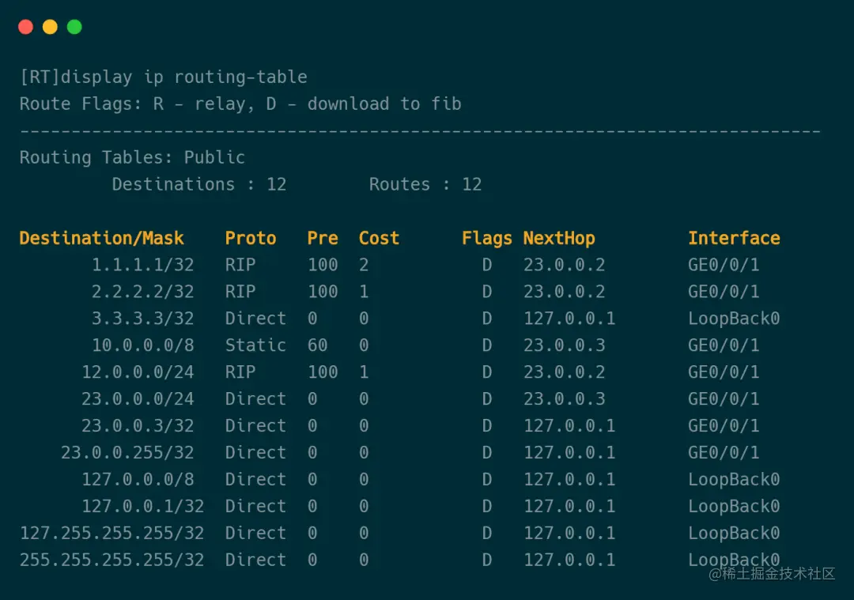Select destination 127.255.255.255/32

112,533
